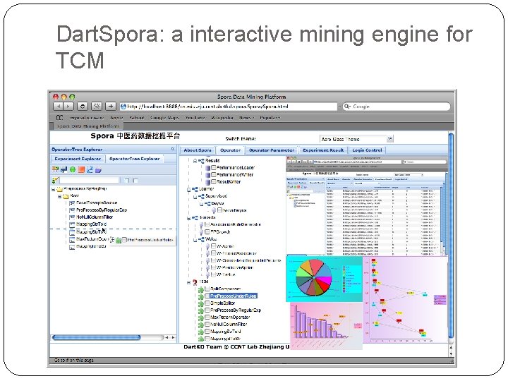Open the bookmarks book icon in bookmarks bar
This screenshot has height=381, width=508.
[59, 118]
